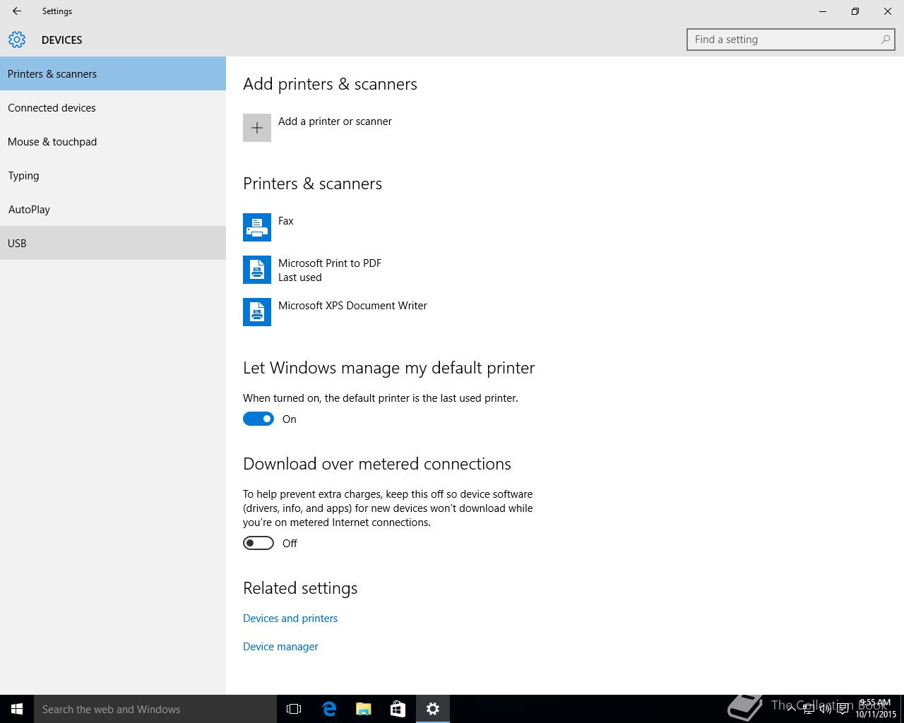Click in the Find a setting box
904x723 pixels.
tap(791, 40)
